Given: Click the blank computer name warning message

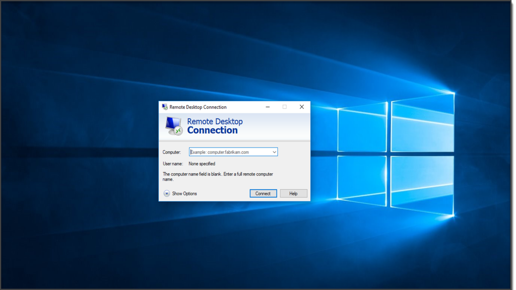Looking at the screenshot, I should pos(218,176).
